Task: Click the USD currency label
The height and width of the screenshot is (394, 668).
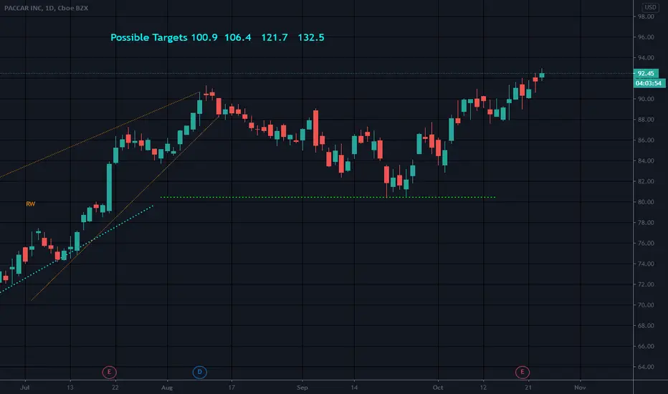Action: [x=650, y=7]
